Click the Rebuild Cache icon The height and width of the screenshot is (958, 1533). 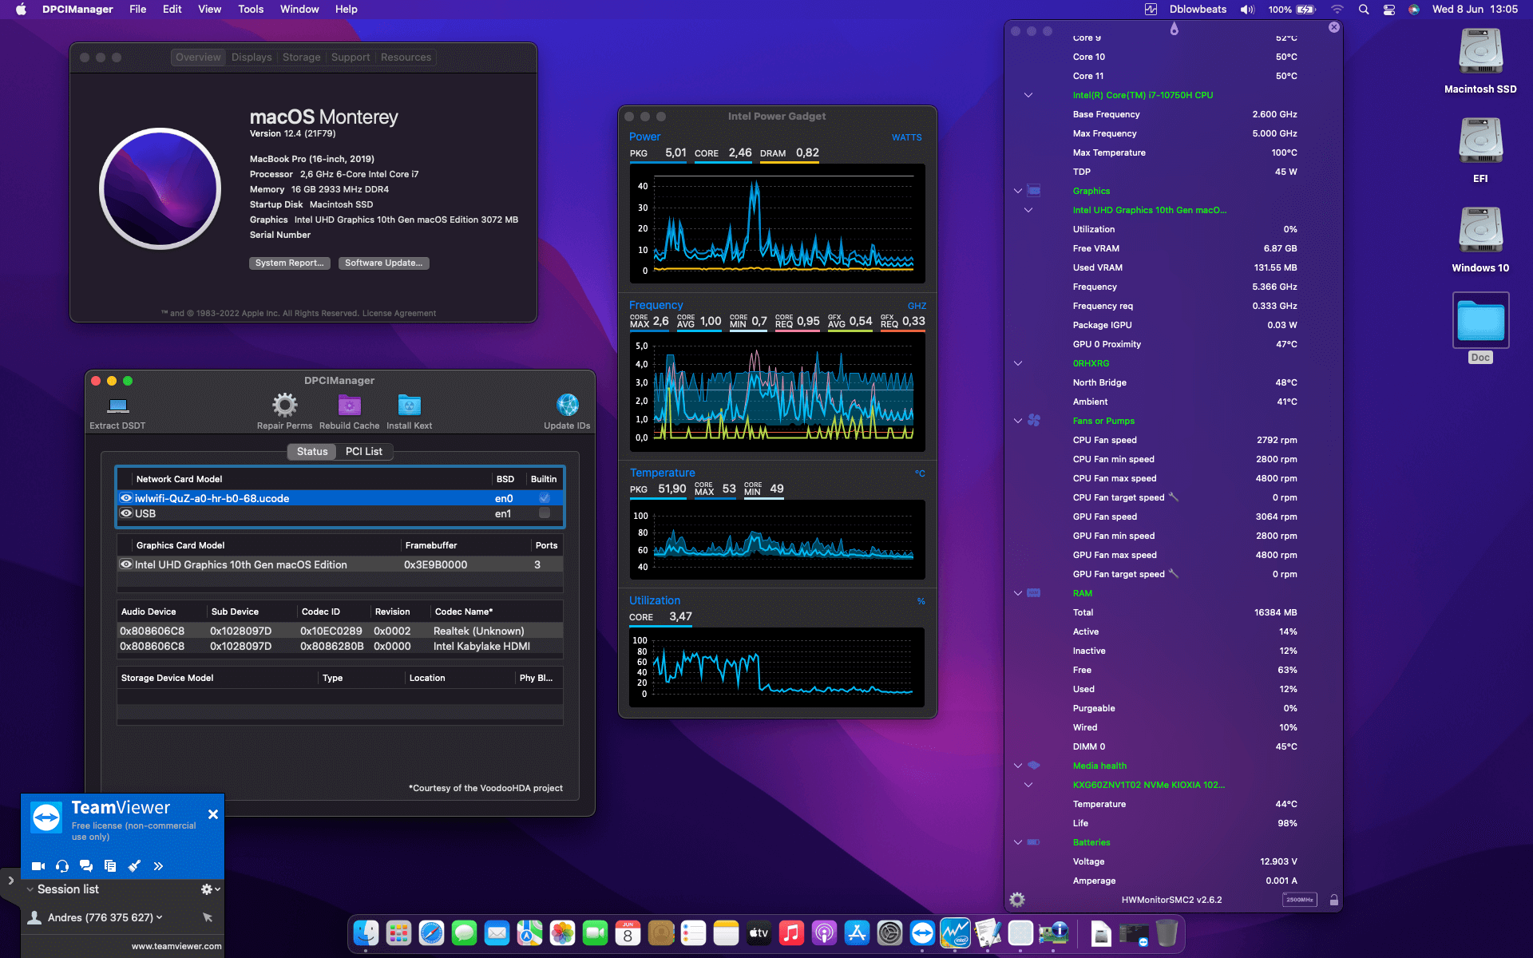tap(349, 407)
